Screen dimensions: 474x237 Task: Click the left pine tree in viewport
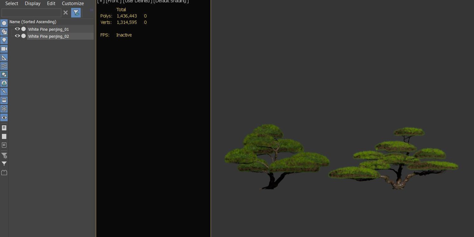[x=277, y=157]
